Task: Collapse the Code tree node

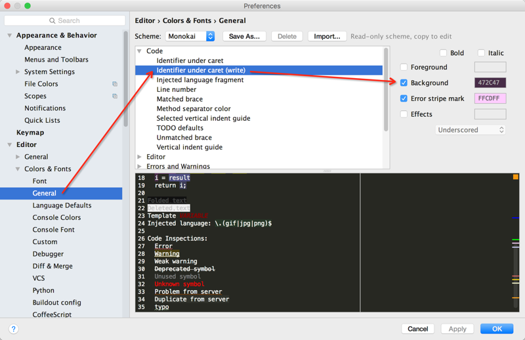Action: [140, 51]
